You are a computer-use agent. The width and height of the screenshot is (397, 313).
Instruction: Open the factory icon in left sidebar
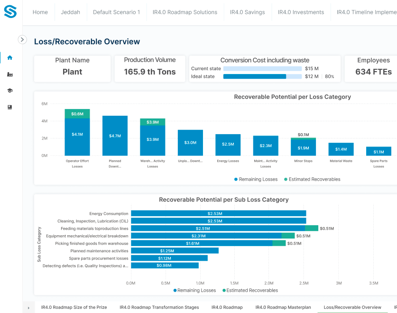pos(10,74)
